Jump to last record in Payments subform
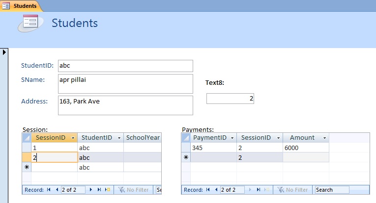The image size is (376, 203). point(259,190)
